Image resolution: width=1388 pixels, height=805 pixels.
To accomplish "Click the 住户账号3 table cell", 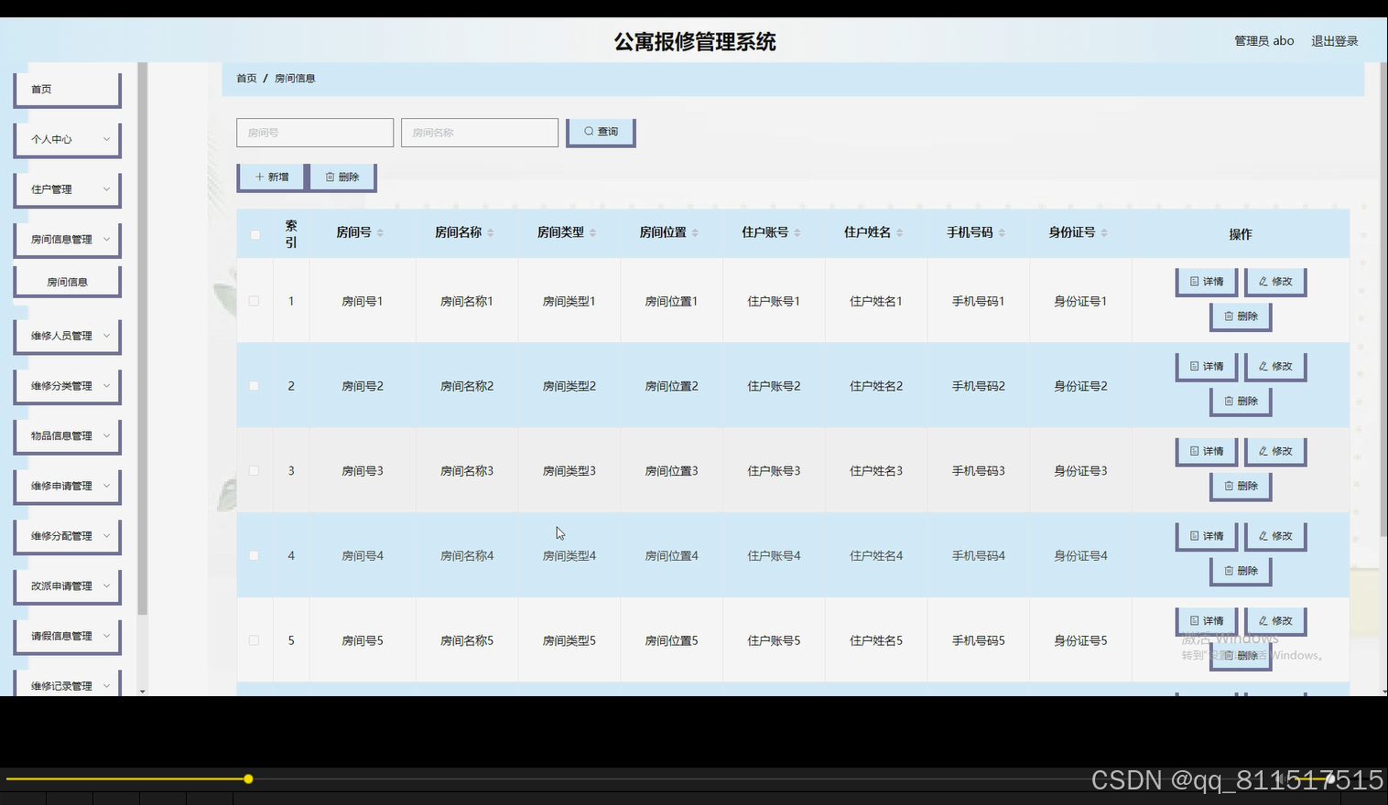I will (x=774, y=471).
